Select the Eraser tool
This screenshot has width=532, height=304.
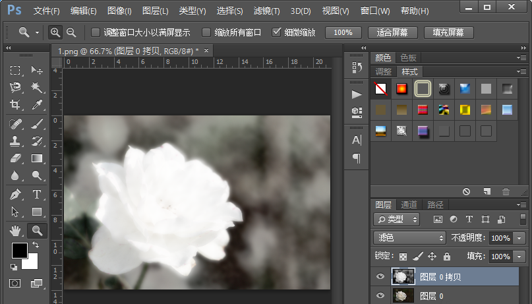coord(15,158)
